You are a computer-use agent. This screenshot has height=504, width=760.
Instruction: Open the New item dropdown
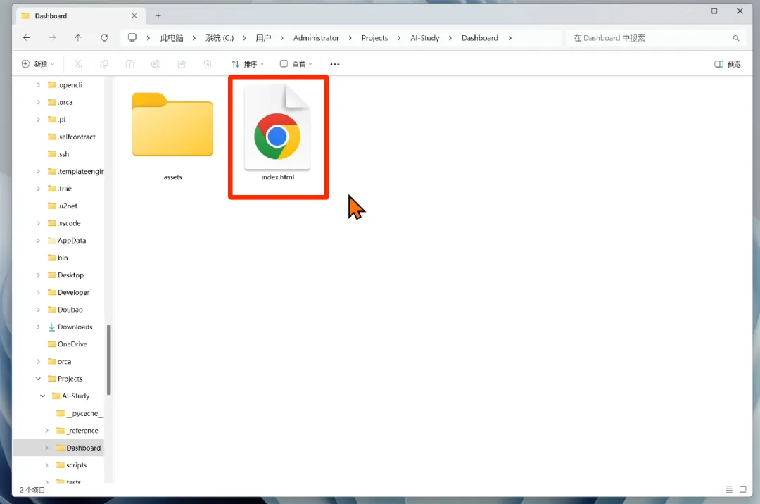tap(38, 64)
